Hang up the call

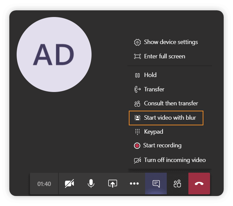tap(199, 184)
